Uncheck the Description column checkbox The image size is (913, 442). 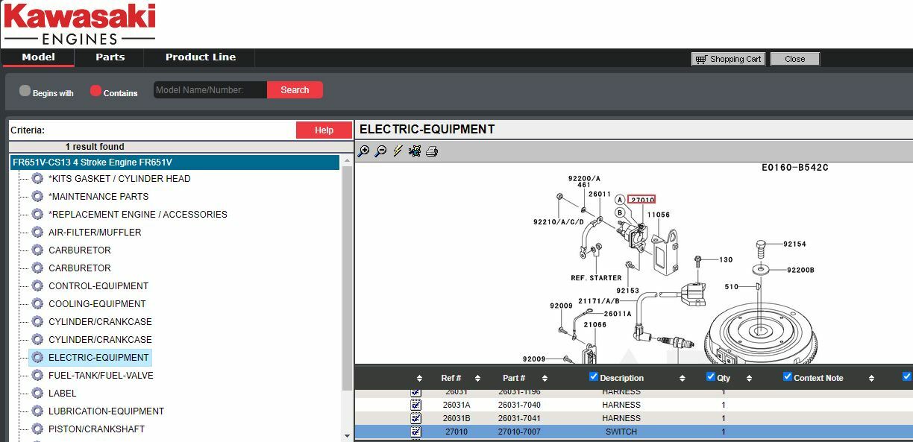coord(594,376)
